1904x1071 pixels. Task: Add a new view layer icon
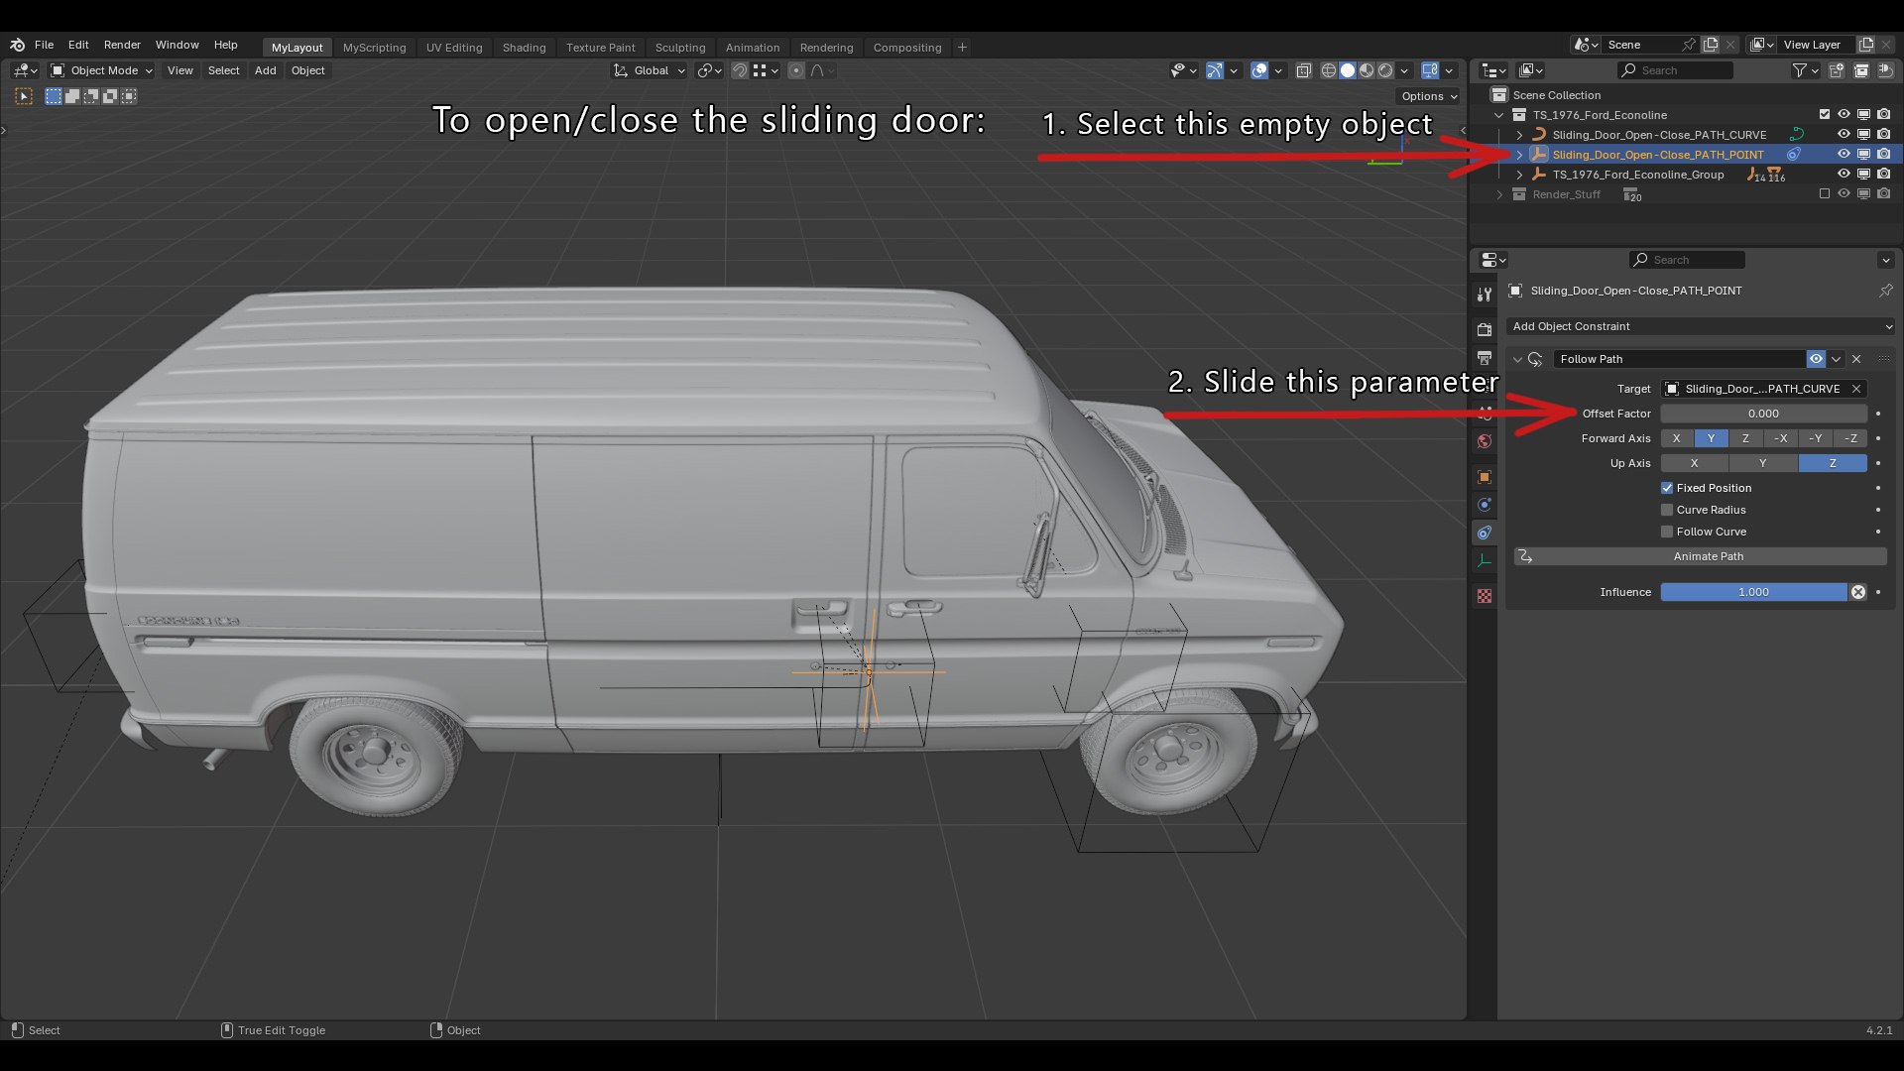click(x=1866, y=45)
